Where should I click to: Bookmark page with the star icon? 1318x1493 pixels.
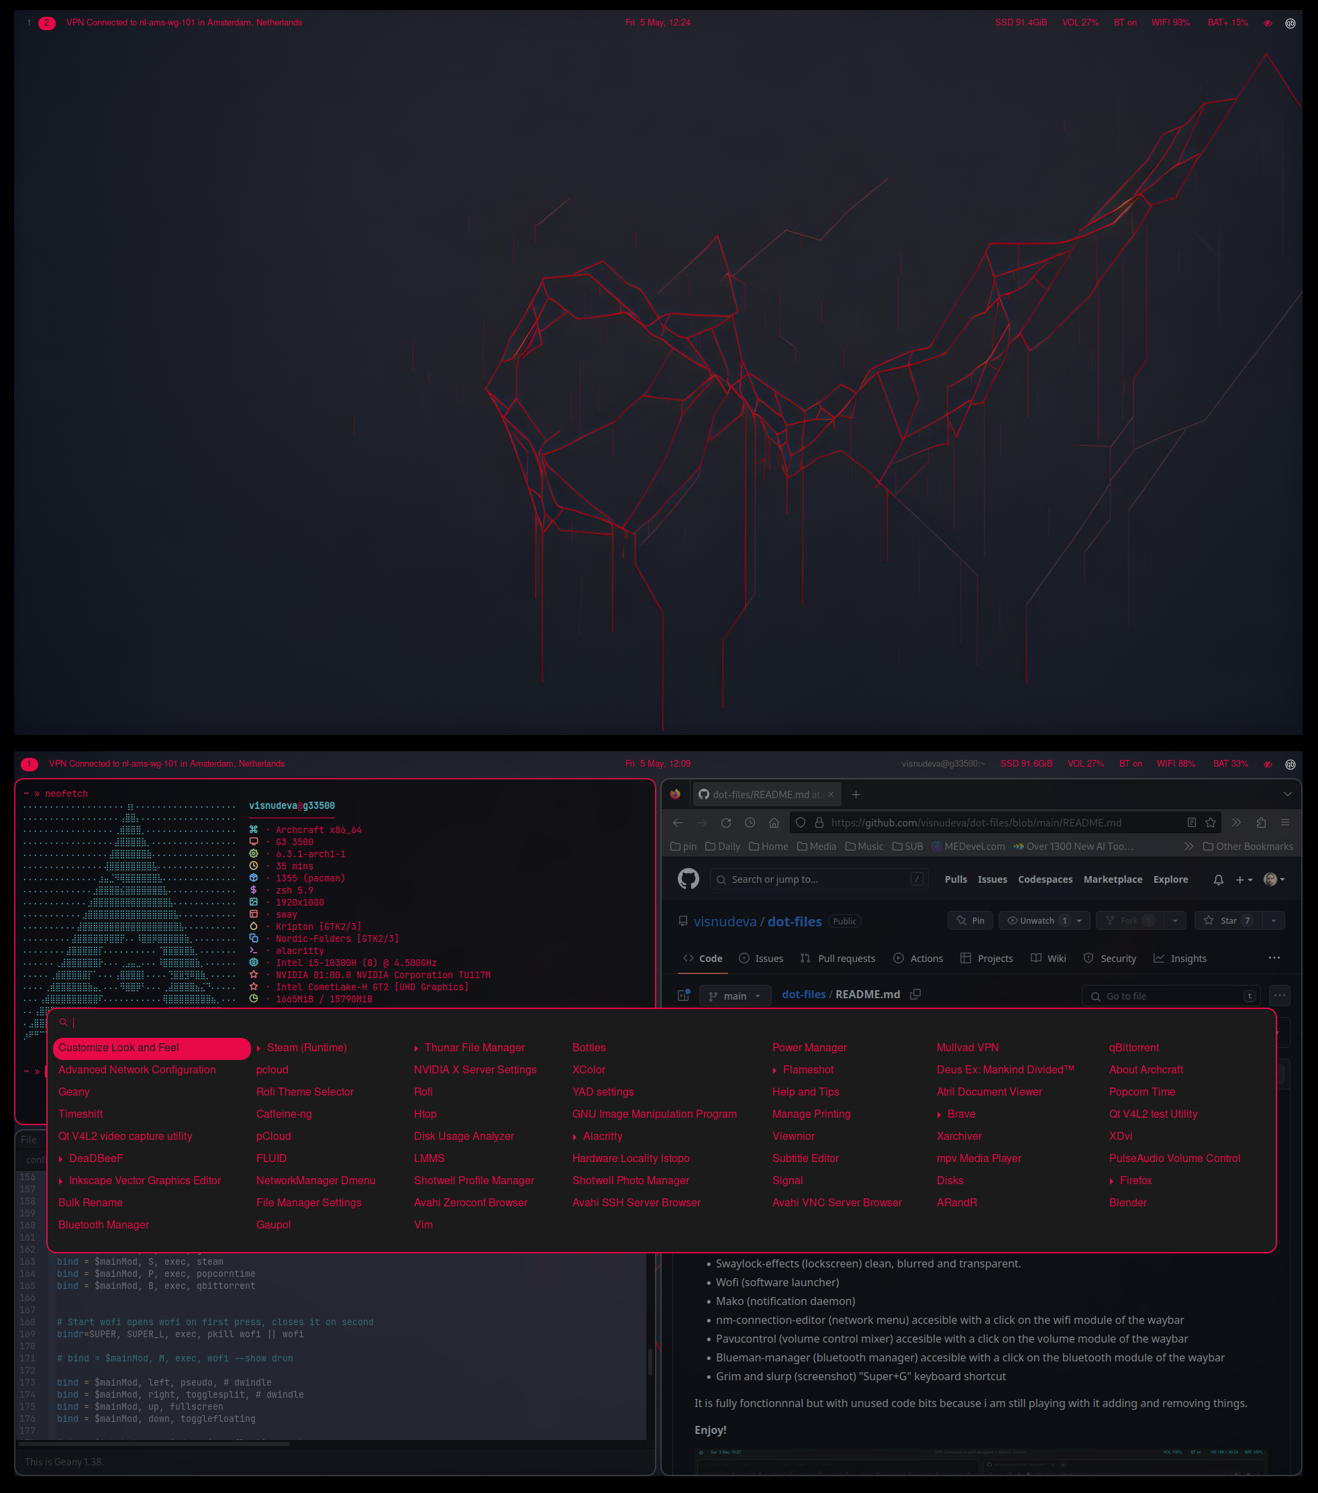tap(1211, 822)
